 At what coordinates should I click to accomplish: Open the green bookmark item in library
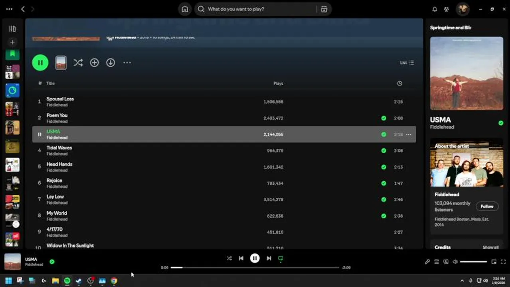12,54
